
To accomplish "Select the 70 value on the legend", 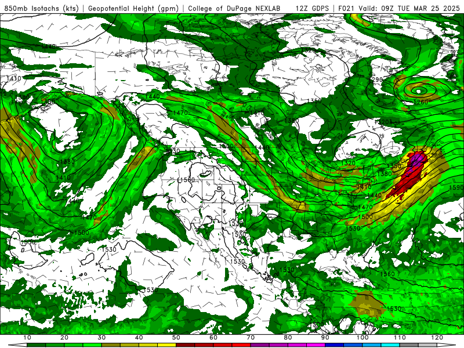I will pyautogui.click(x=251, y=338).
